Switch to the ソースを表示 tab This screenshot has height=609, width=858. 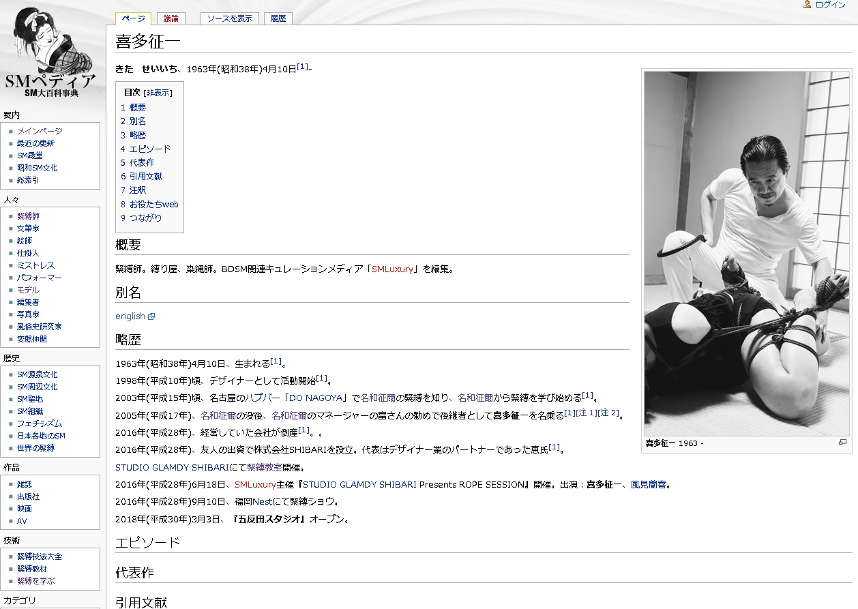229,18
